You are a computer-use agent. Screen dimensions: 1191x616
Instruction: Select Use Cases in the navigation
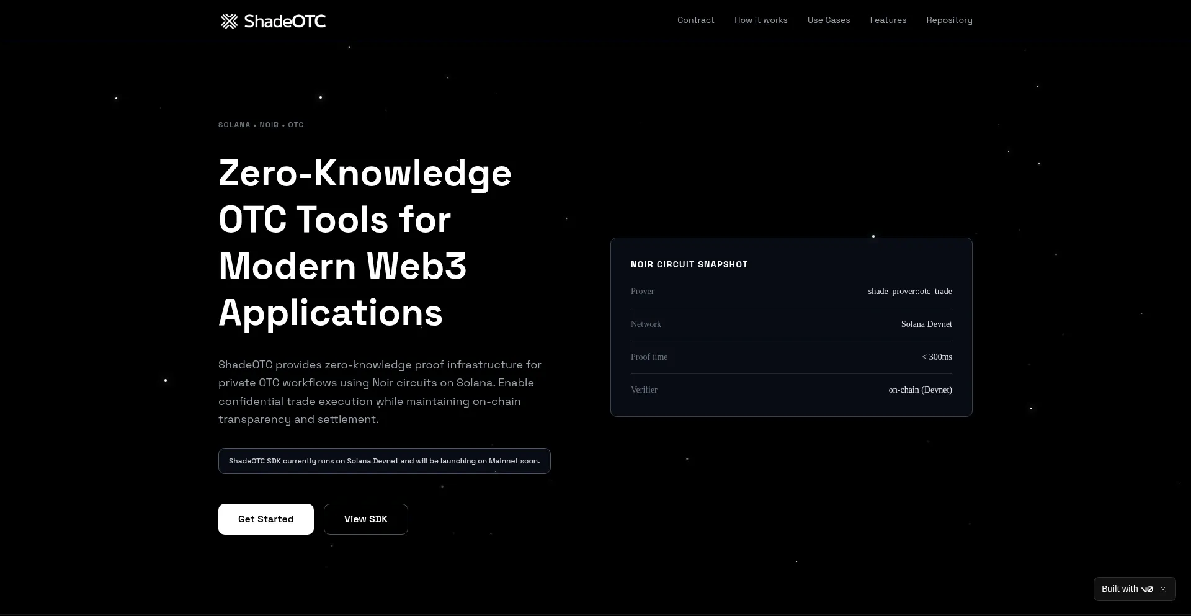pos(828,20)
